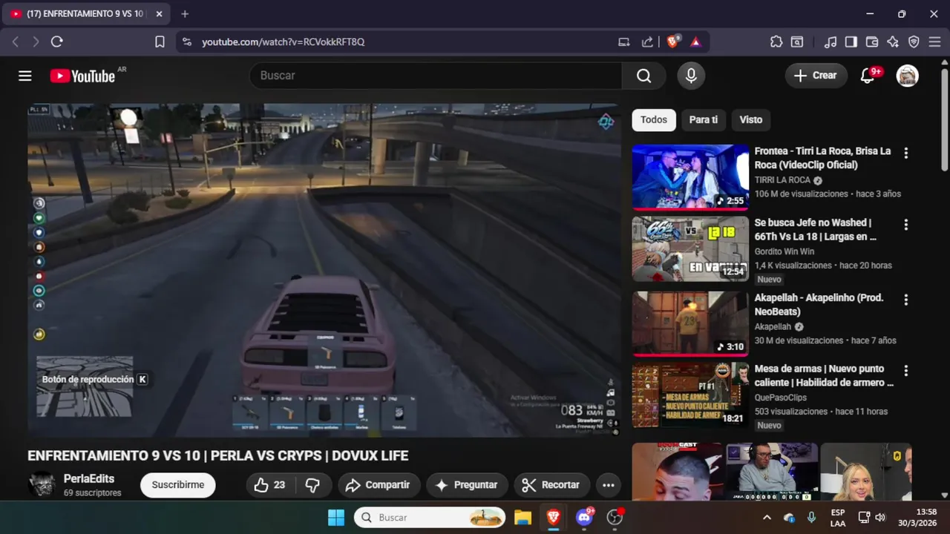
Task: Open the podcast thumbnail with streamers
Action: [x=772, y=472]
